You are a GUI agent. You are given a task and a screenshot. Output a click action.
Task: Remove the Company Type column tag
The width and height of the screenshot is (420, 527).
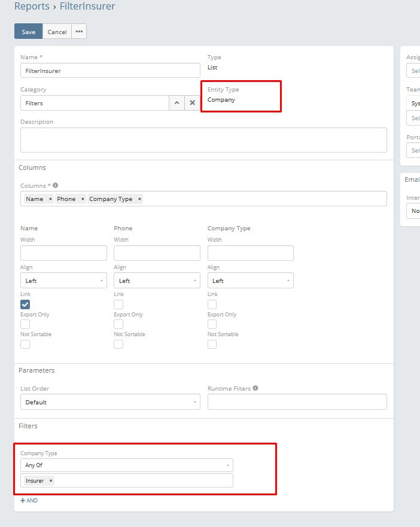139,199
